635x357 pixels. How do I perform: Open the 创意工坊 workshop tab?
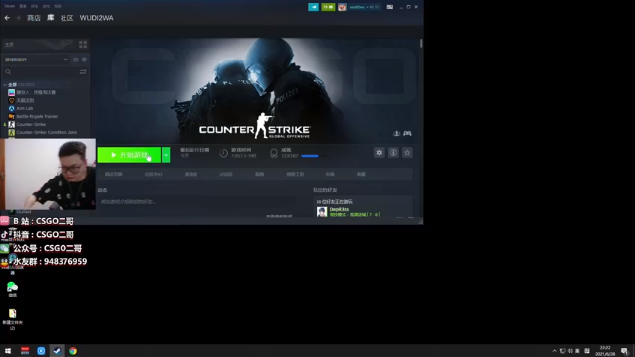(x=295, y=174)
